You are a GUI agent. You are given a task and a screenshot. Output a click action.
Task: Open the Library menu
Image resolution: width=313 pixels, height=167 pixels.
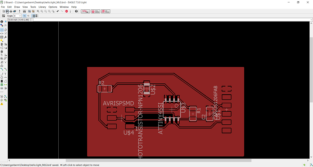tap(42, 7)
